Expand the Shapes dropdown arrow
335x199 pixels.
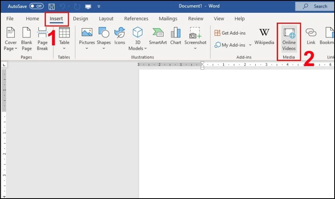click(x=104, y=49)
